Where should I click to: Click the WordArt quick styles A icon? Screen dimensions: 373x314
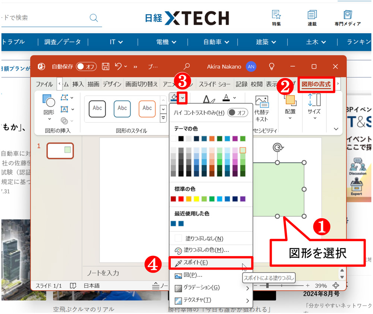click(209, 100)
